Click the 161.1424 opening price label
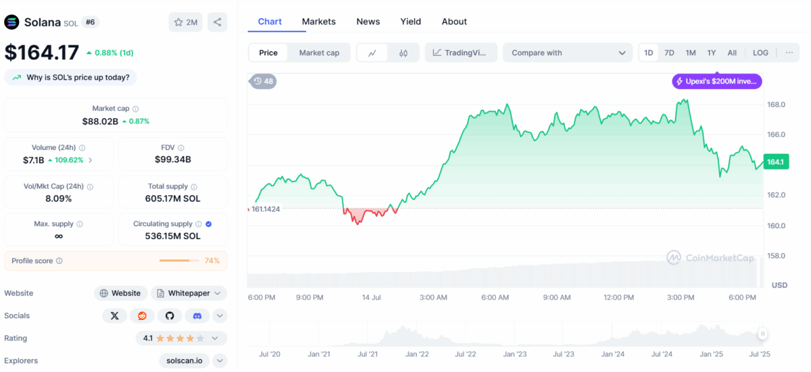 point(266,209)
